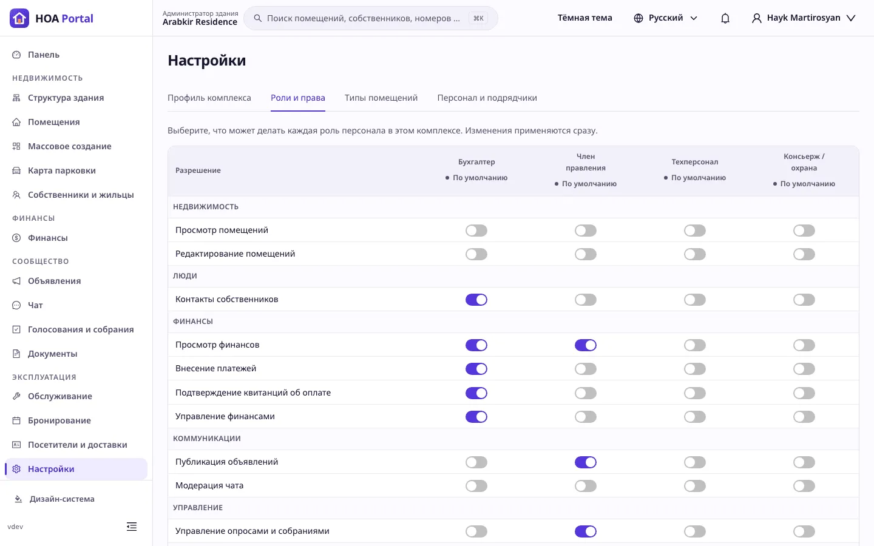Viewport: 874px width, 546px height.
Task: Click the HOA Portal logo icon
Action: [19, 18]
